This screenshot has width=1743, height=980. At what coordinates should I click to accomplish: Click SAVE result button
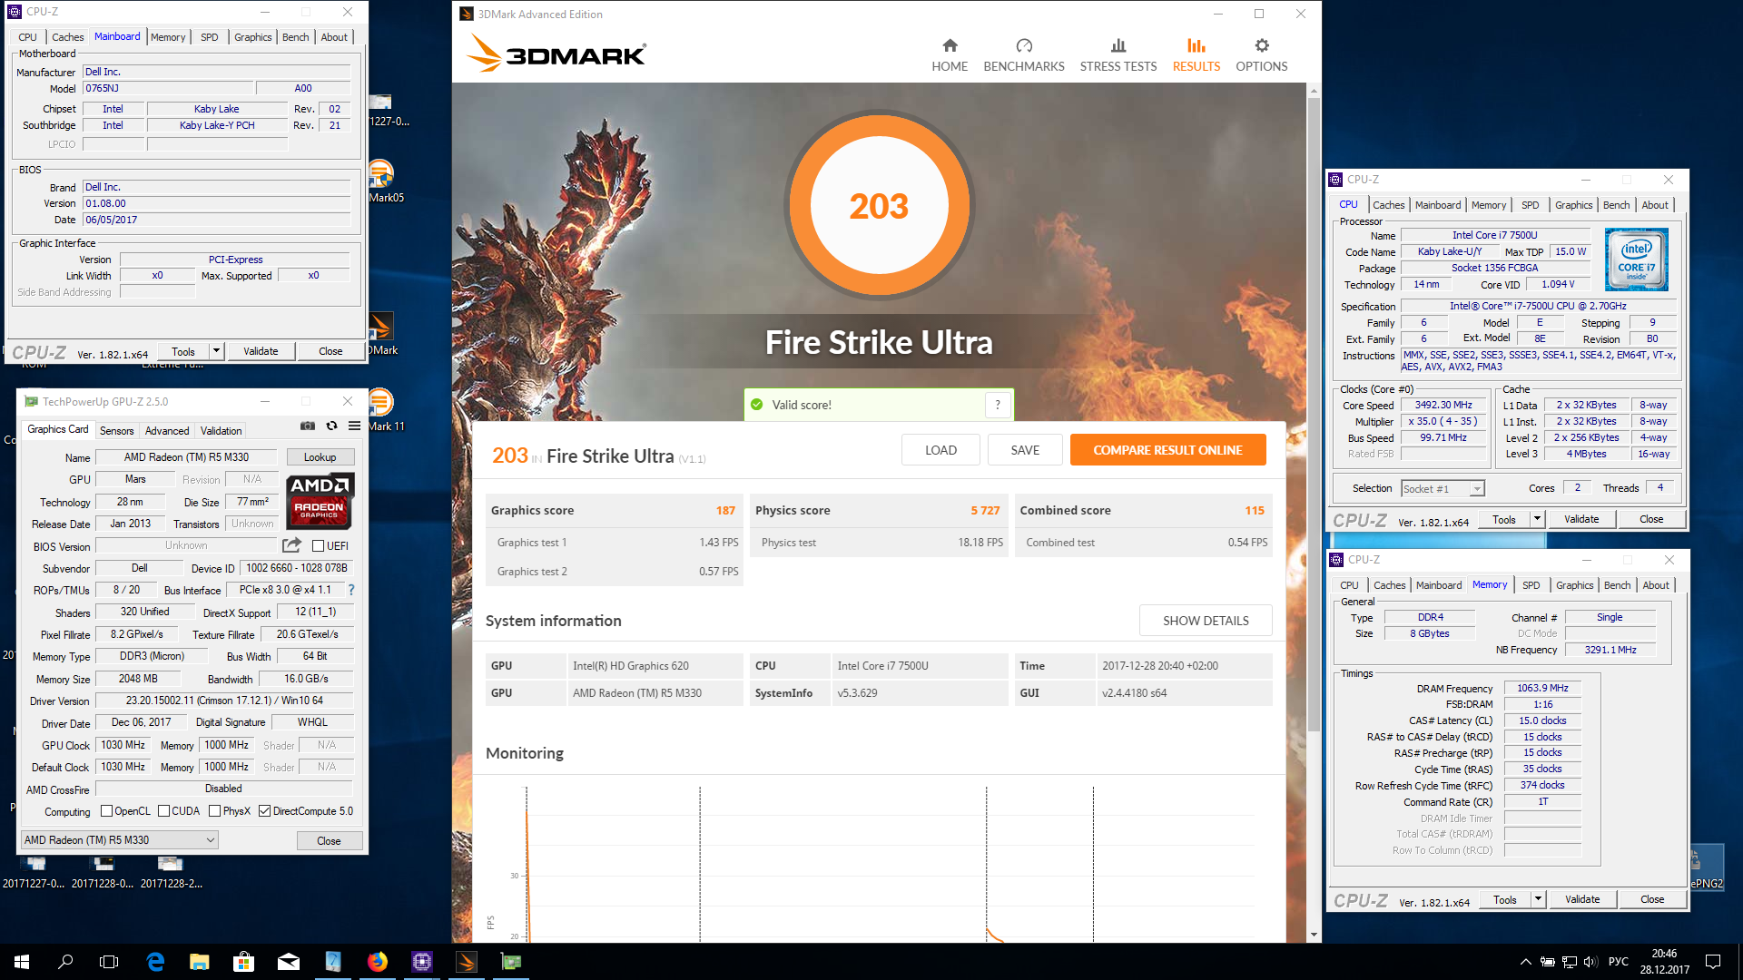tap(1025, 450)
